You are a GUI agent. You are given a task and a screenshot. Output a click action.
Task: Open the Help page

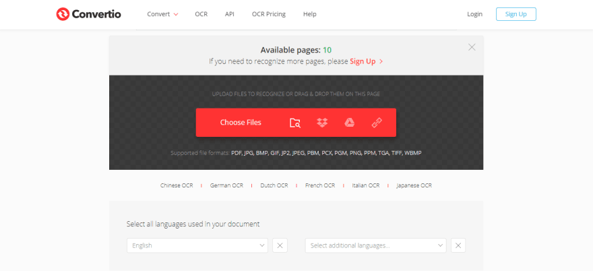[310, 14]
